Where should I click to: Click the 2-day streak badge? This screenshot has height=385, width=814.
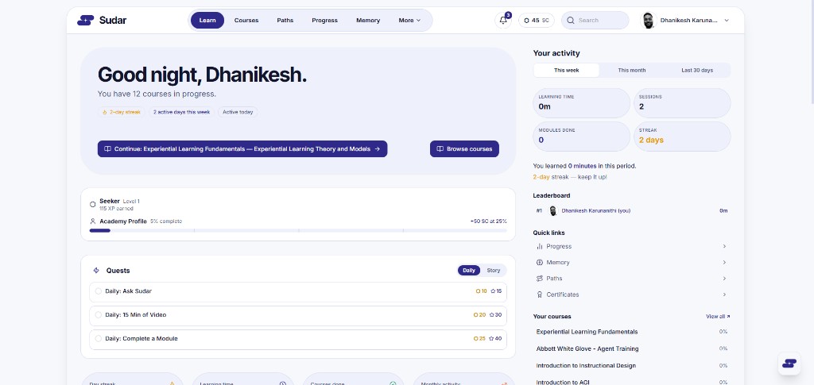[x=122, y=112]
